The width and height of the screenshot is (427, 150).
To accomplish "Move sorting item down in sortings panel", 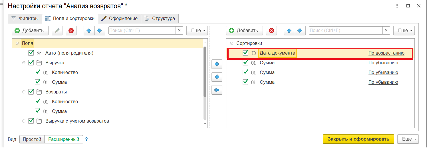I will 299,31.
